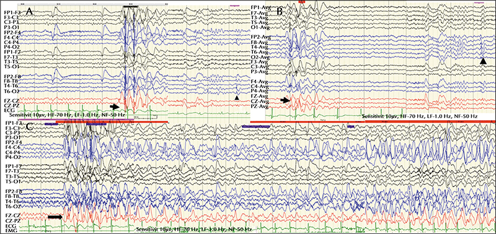Click the long blue annotation marker in panel C
The width and height of the screenshot is (496, 234).
point(256,126)
